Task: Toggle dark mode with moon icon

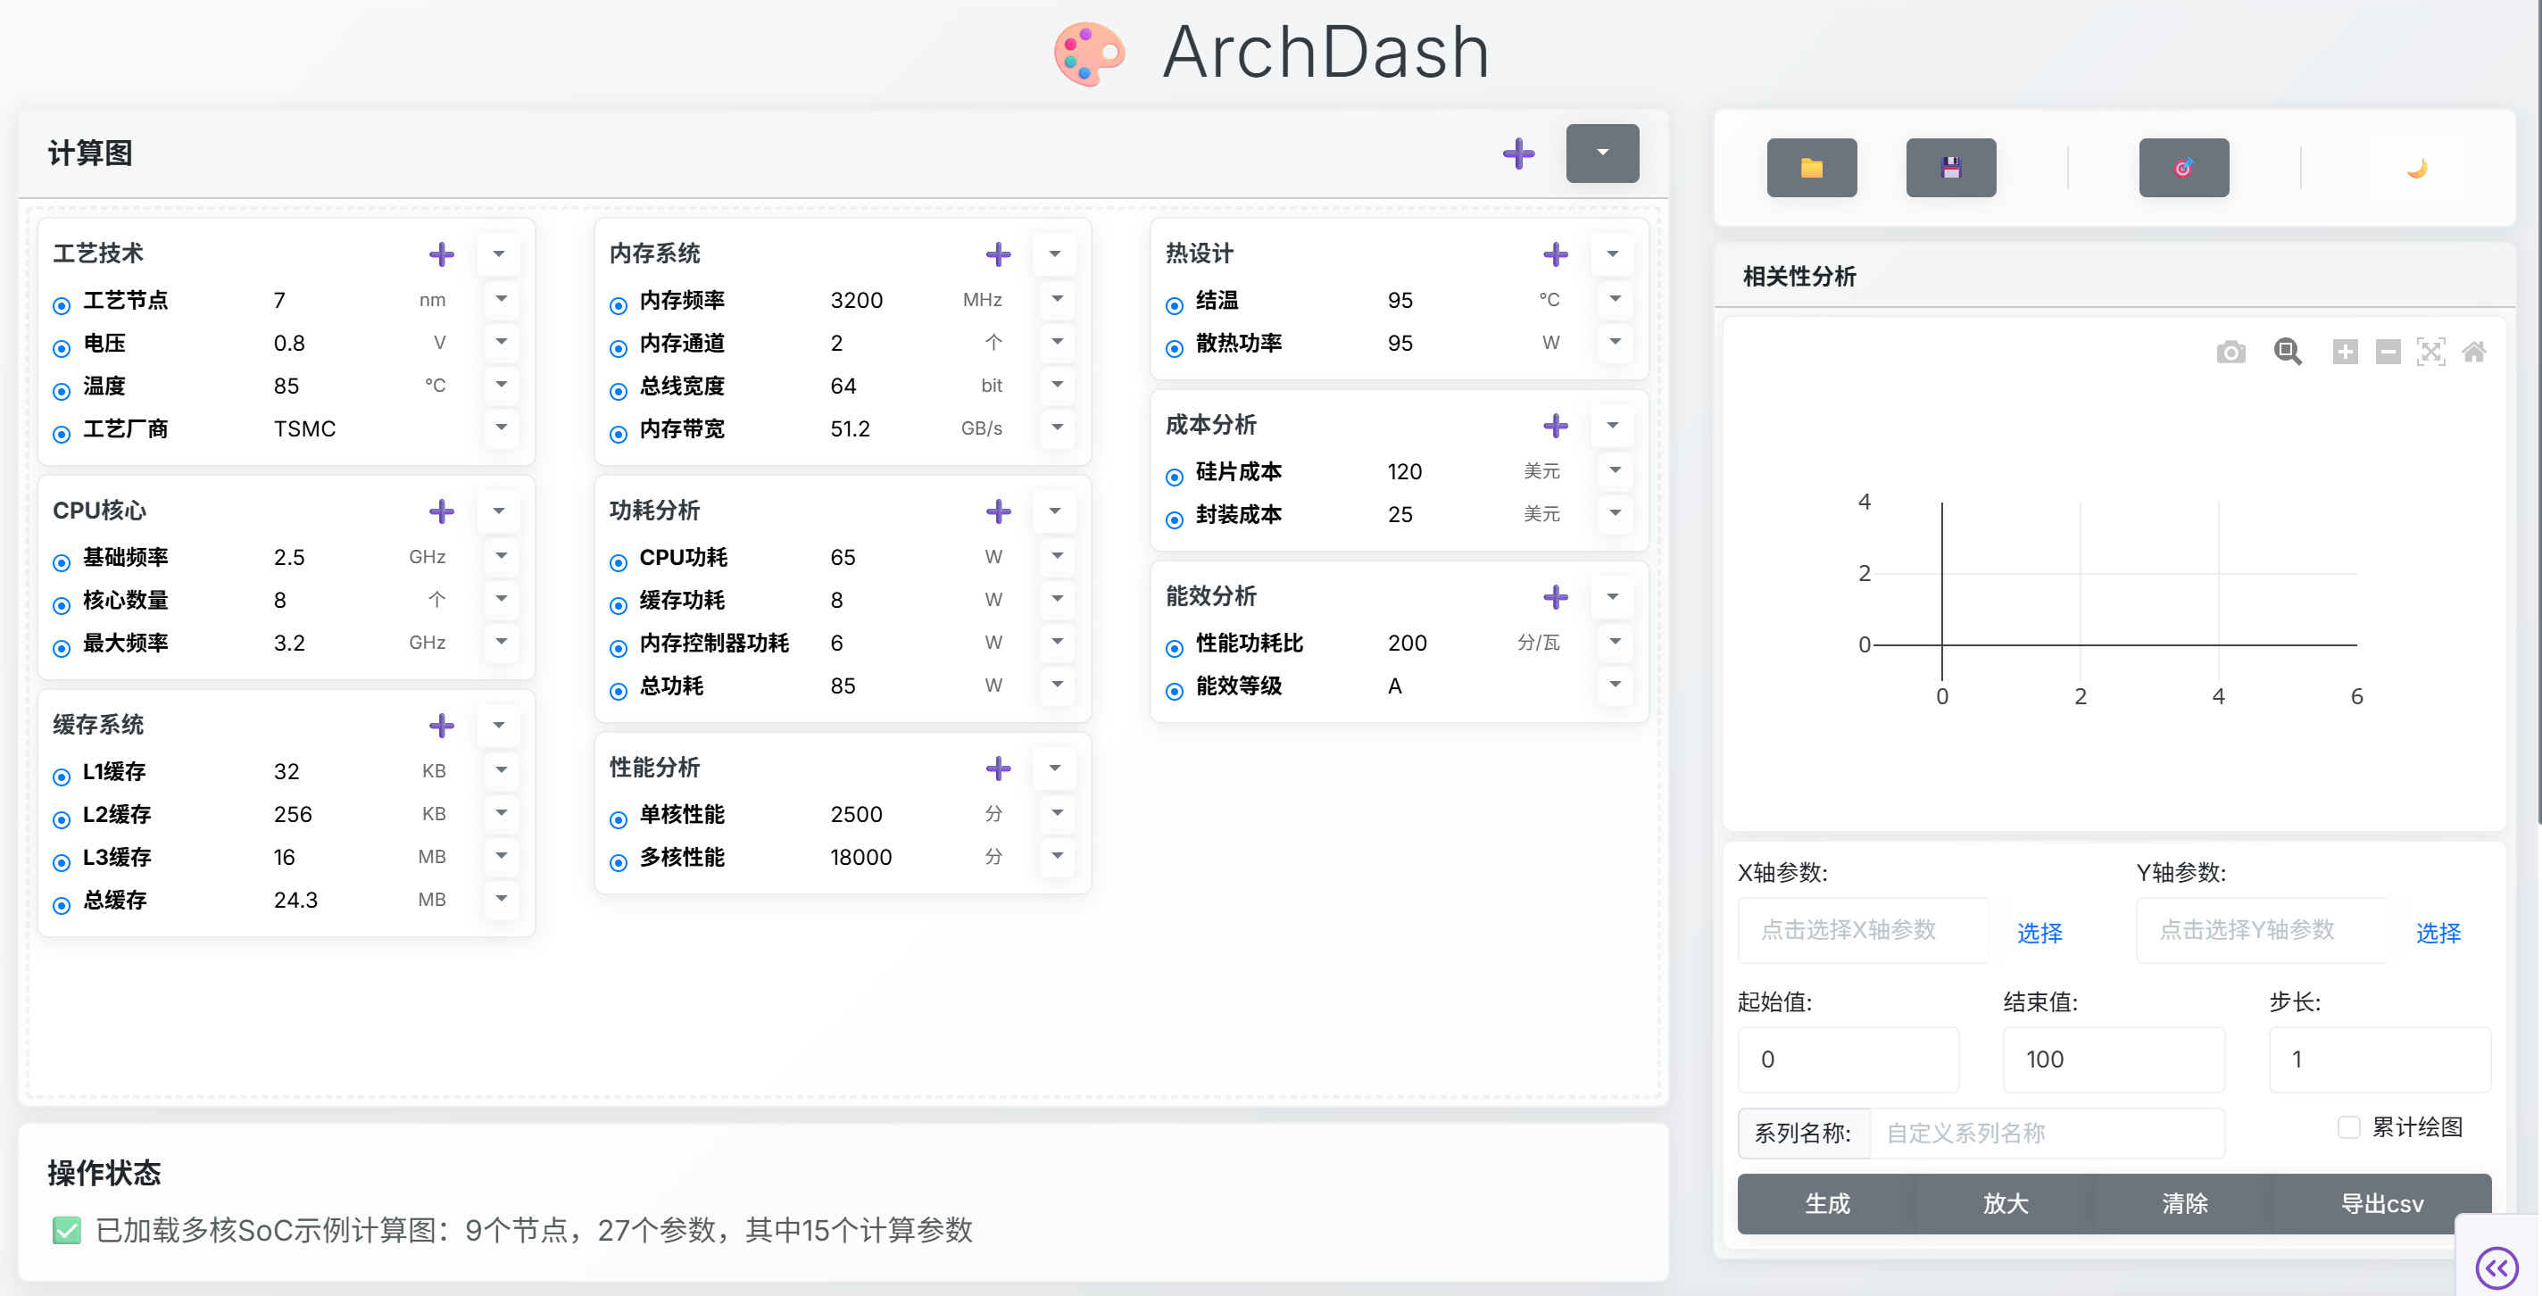Action: click(x=2415, y=168)
